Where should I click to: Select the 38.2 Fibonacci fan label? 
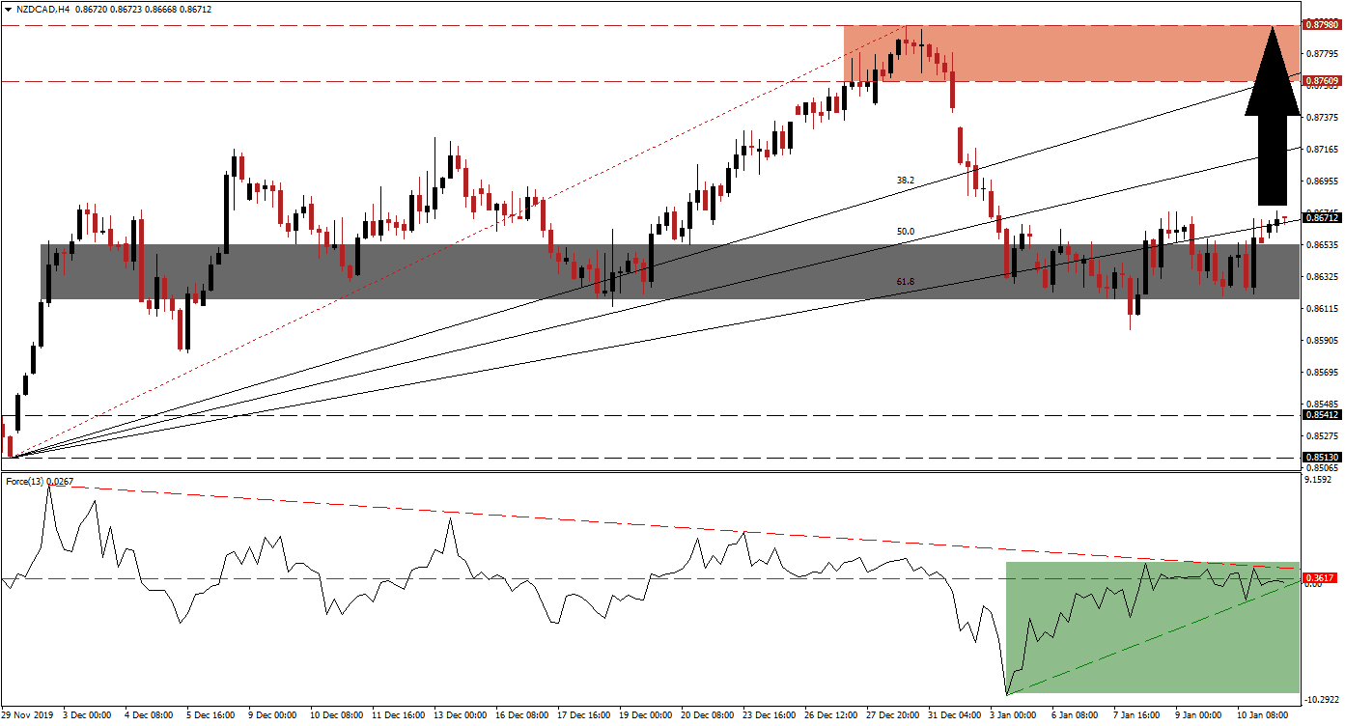point(906,180)
